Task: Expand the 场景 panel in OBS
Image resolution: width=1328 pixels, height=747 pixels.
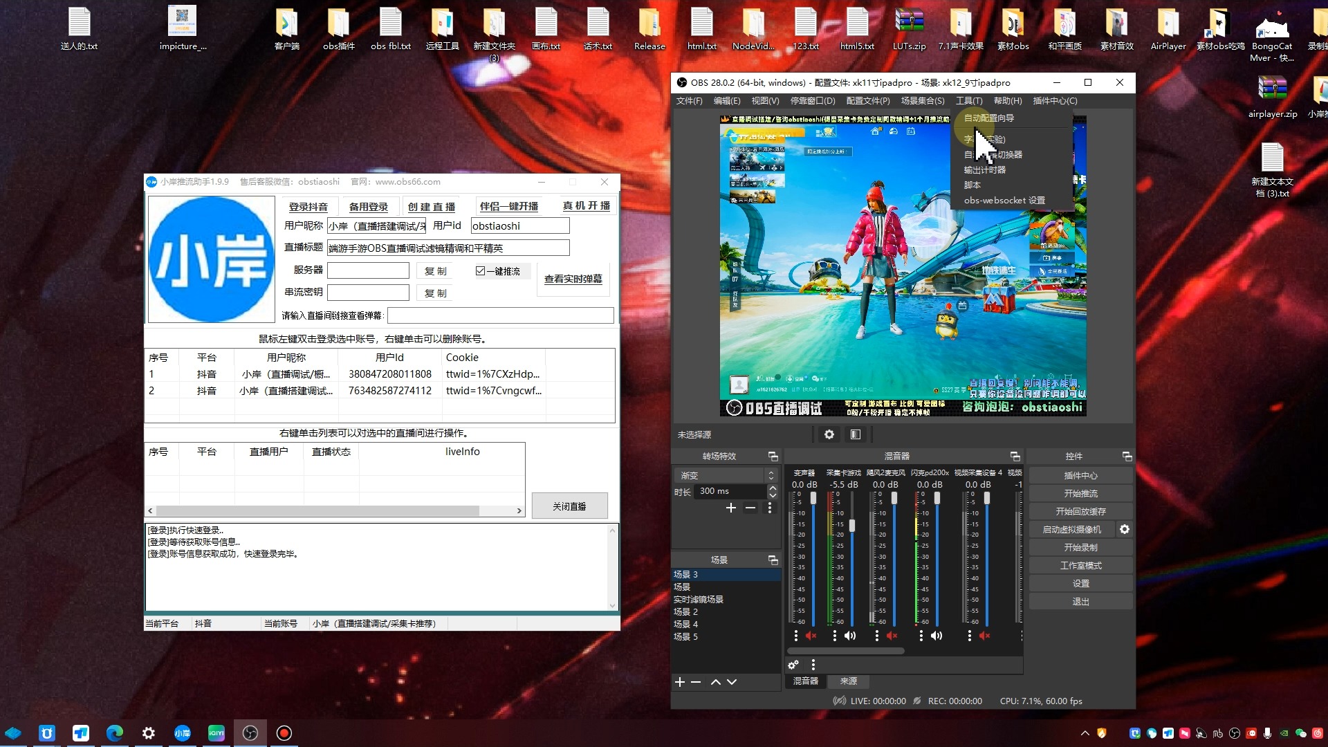Action: click(773, 560)
